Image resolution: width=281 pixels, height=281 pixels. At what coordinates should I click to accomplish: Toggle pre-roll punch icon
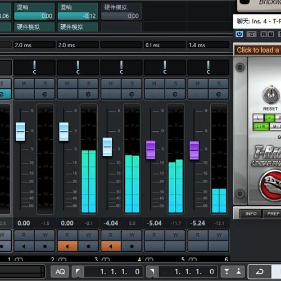pyautogui.click(x=226, y=271)
